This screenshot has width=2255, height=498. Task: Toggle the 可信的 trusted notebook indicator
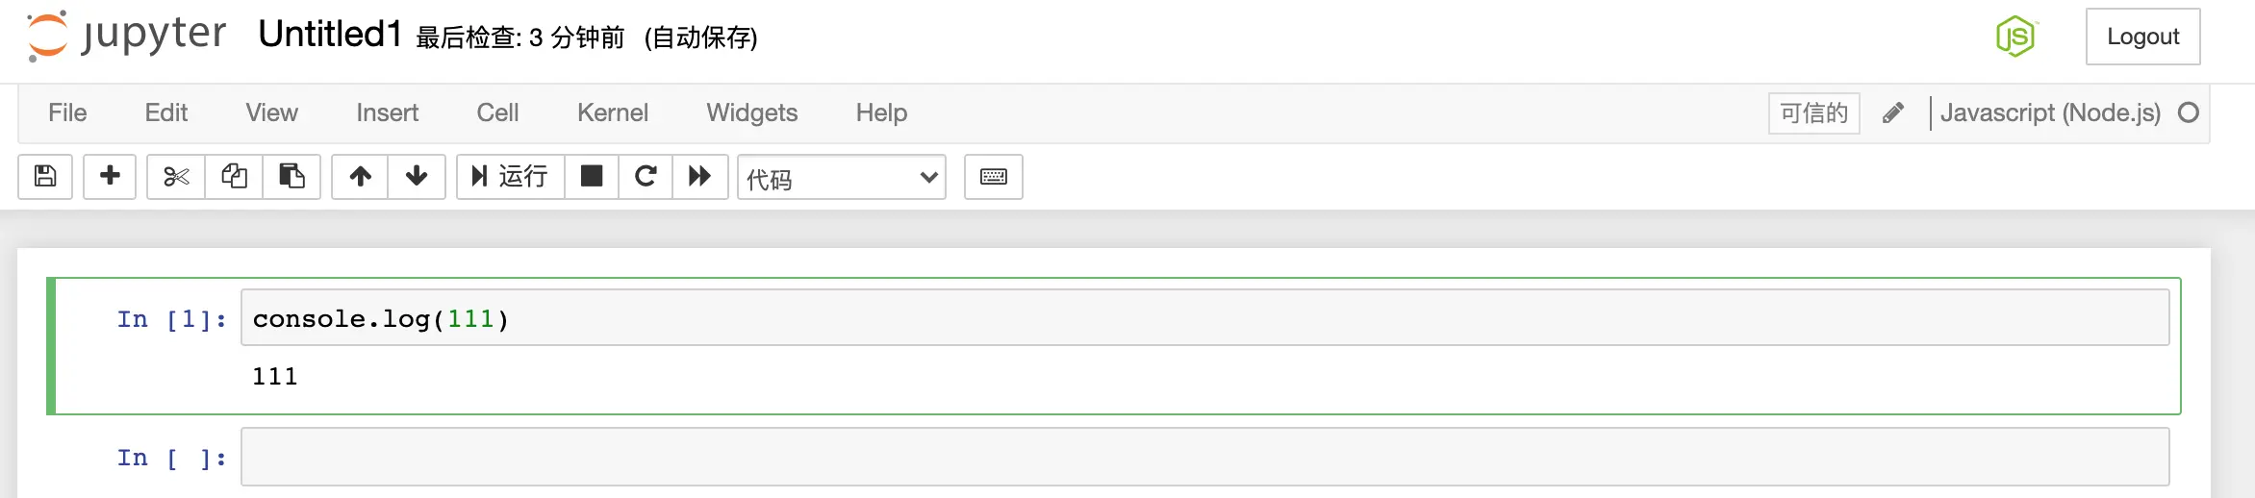click(1814, 113)
